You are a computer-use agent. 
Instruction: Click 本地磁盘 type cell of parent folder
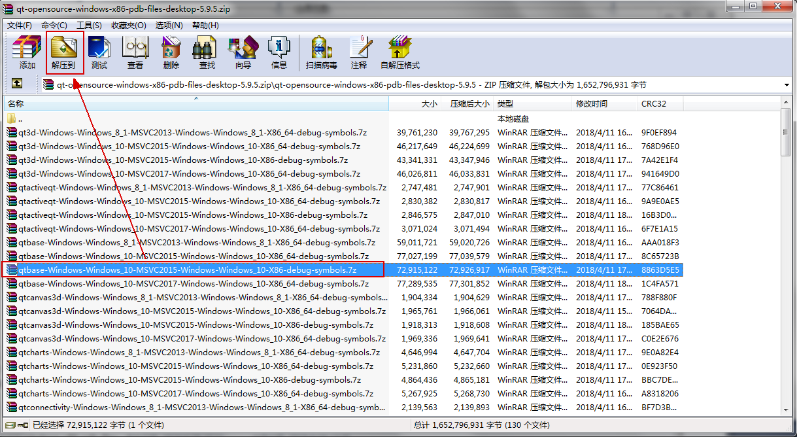[x=513, y=119]
